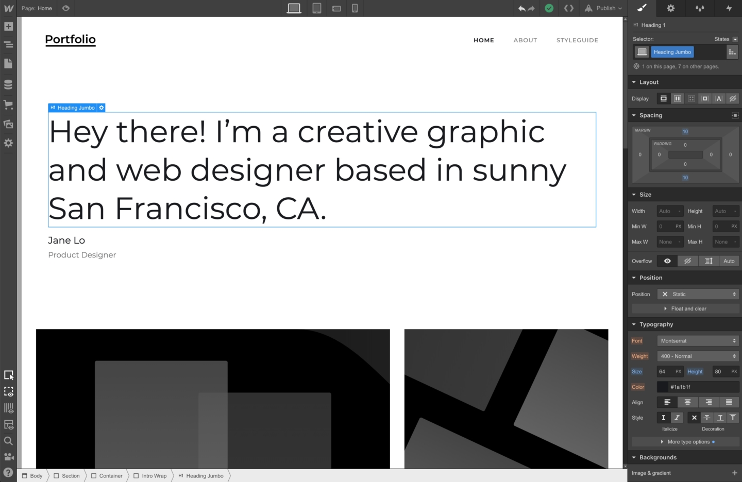
Task: Open the Webflow logo menu
Action: (x=8, y=8)
